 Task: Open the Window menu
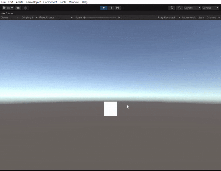74,2
